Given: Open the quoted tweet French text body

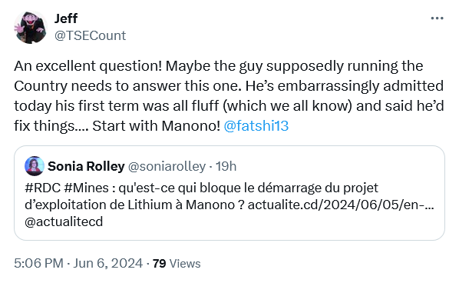Looking at the screenshot, I should click(229, 205).
